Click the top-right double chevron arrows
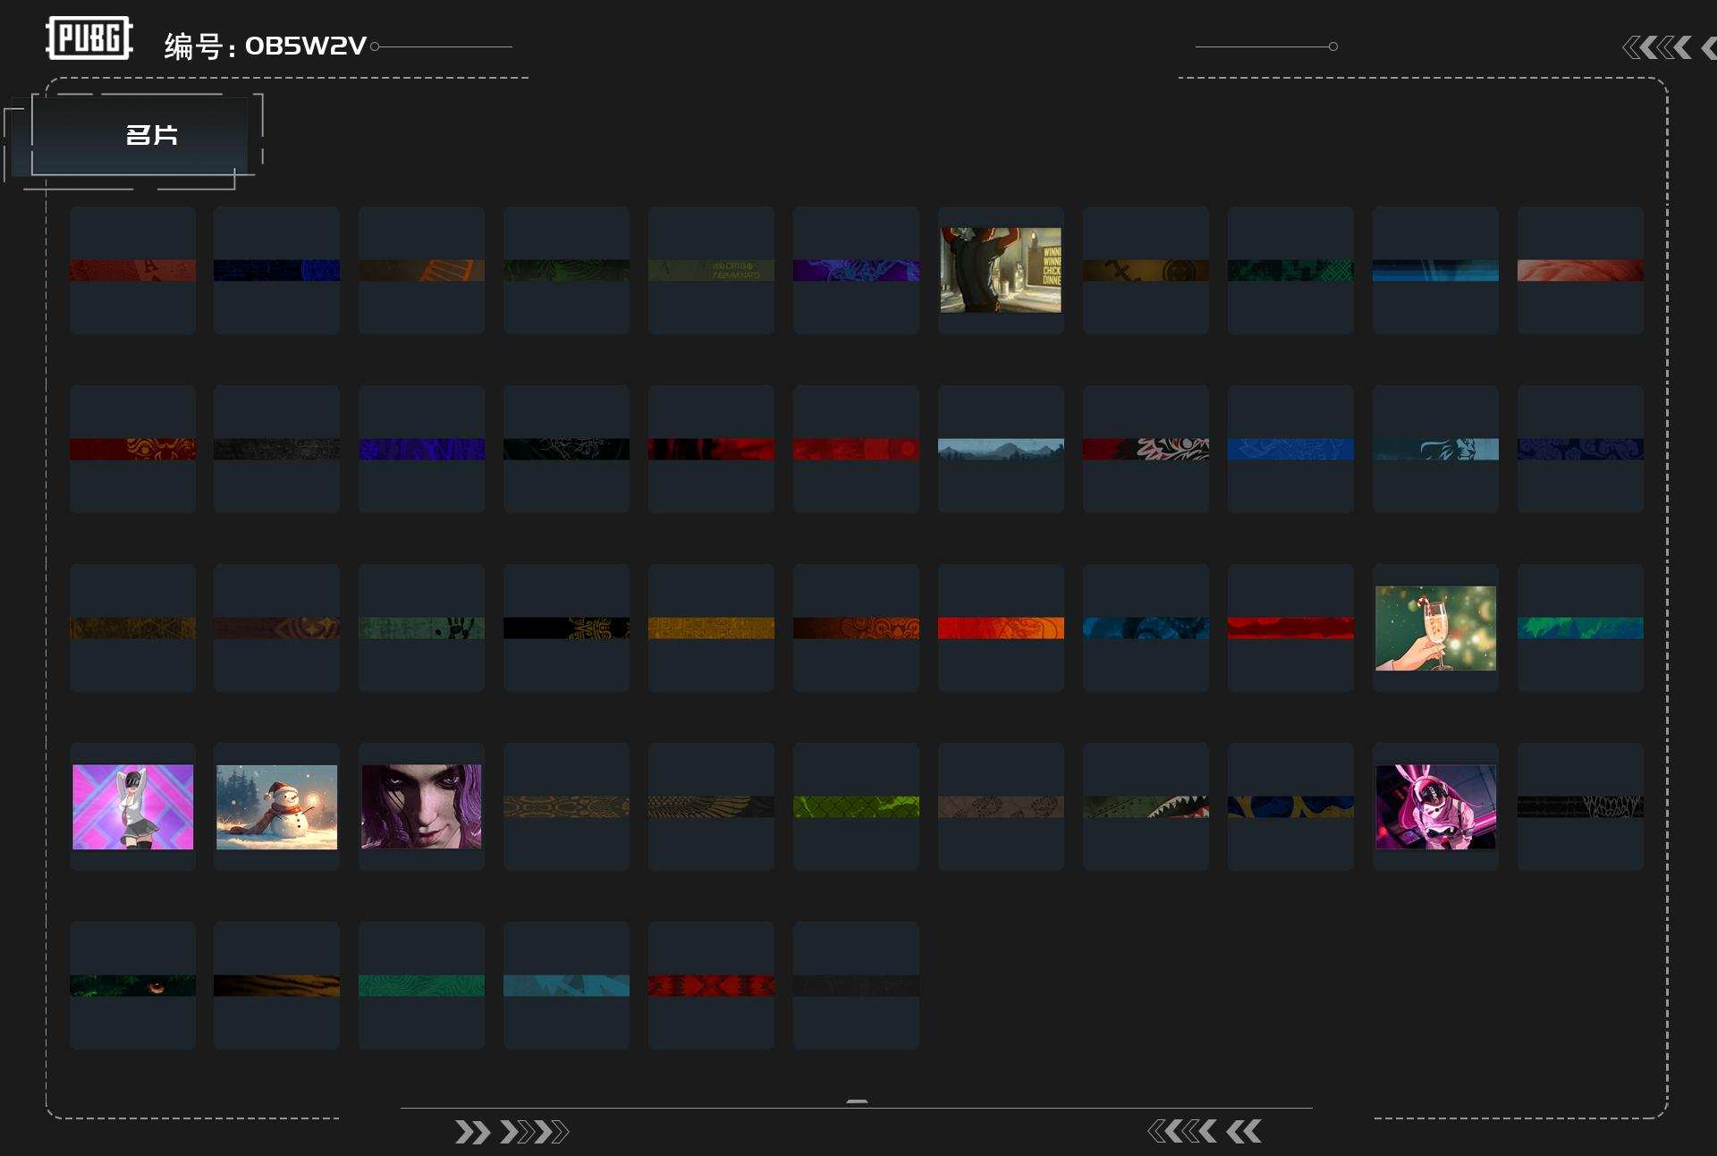Viewport: 1717px width, 1156px height. [x=1669, y=47]
